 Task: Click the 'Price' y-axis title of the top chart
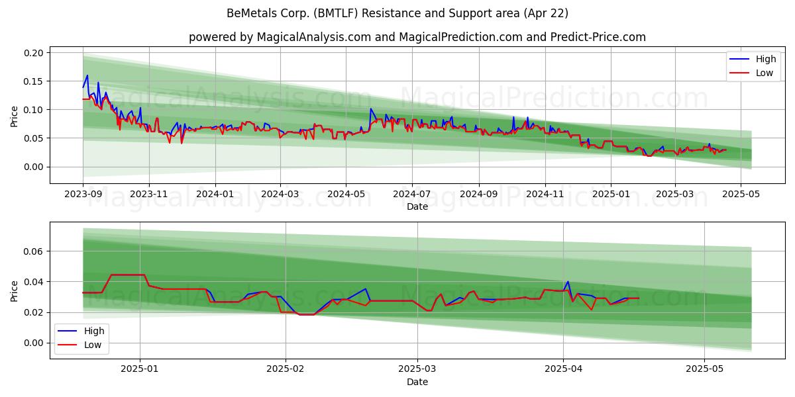[x=15, y=116]
